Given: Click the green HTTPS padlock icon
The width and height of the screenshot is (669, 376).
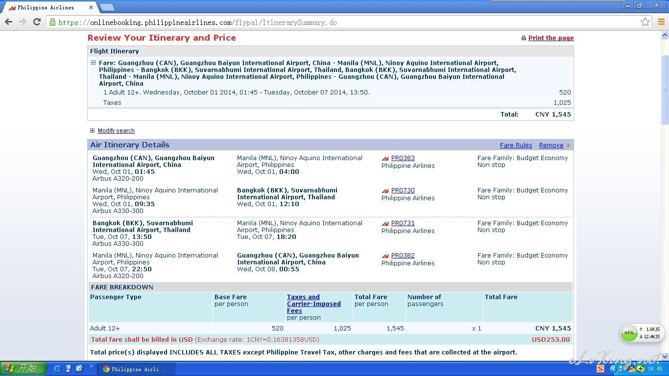Looking at the screenshot, I should pyautogui.click(x=53, y=22).
